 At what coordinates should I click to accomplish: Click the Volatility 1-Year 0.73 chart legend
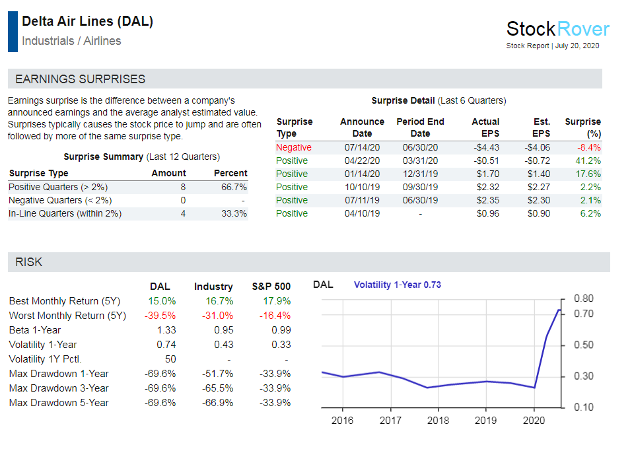(x=398, y=285)
